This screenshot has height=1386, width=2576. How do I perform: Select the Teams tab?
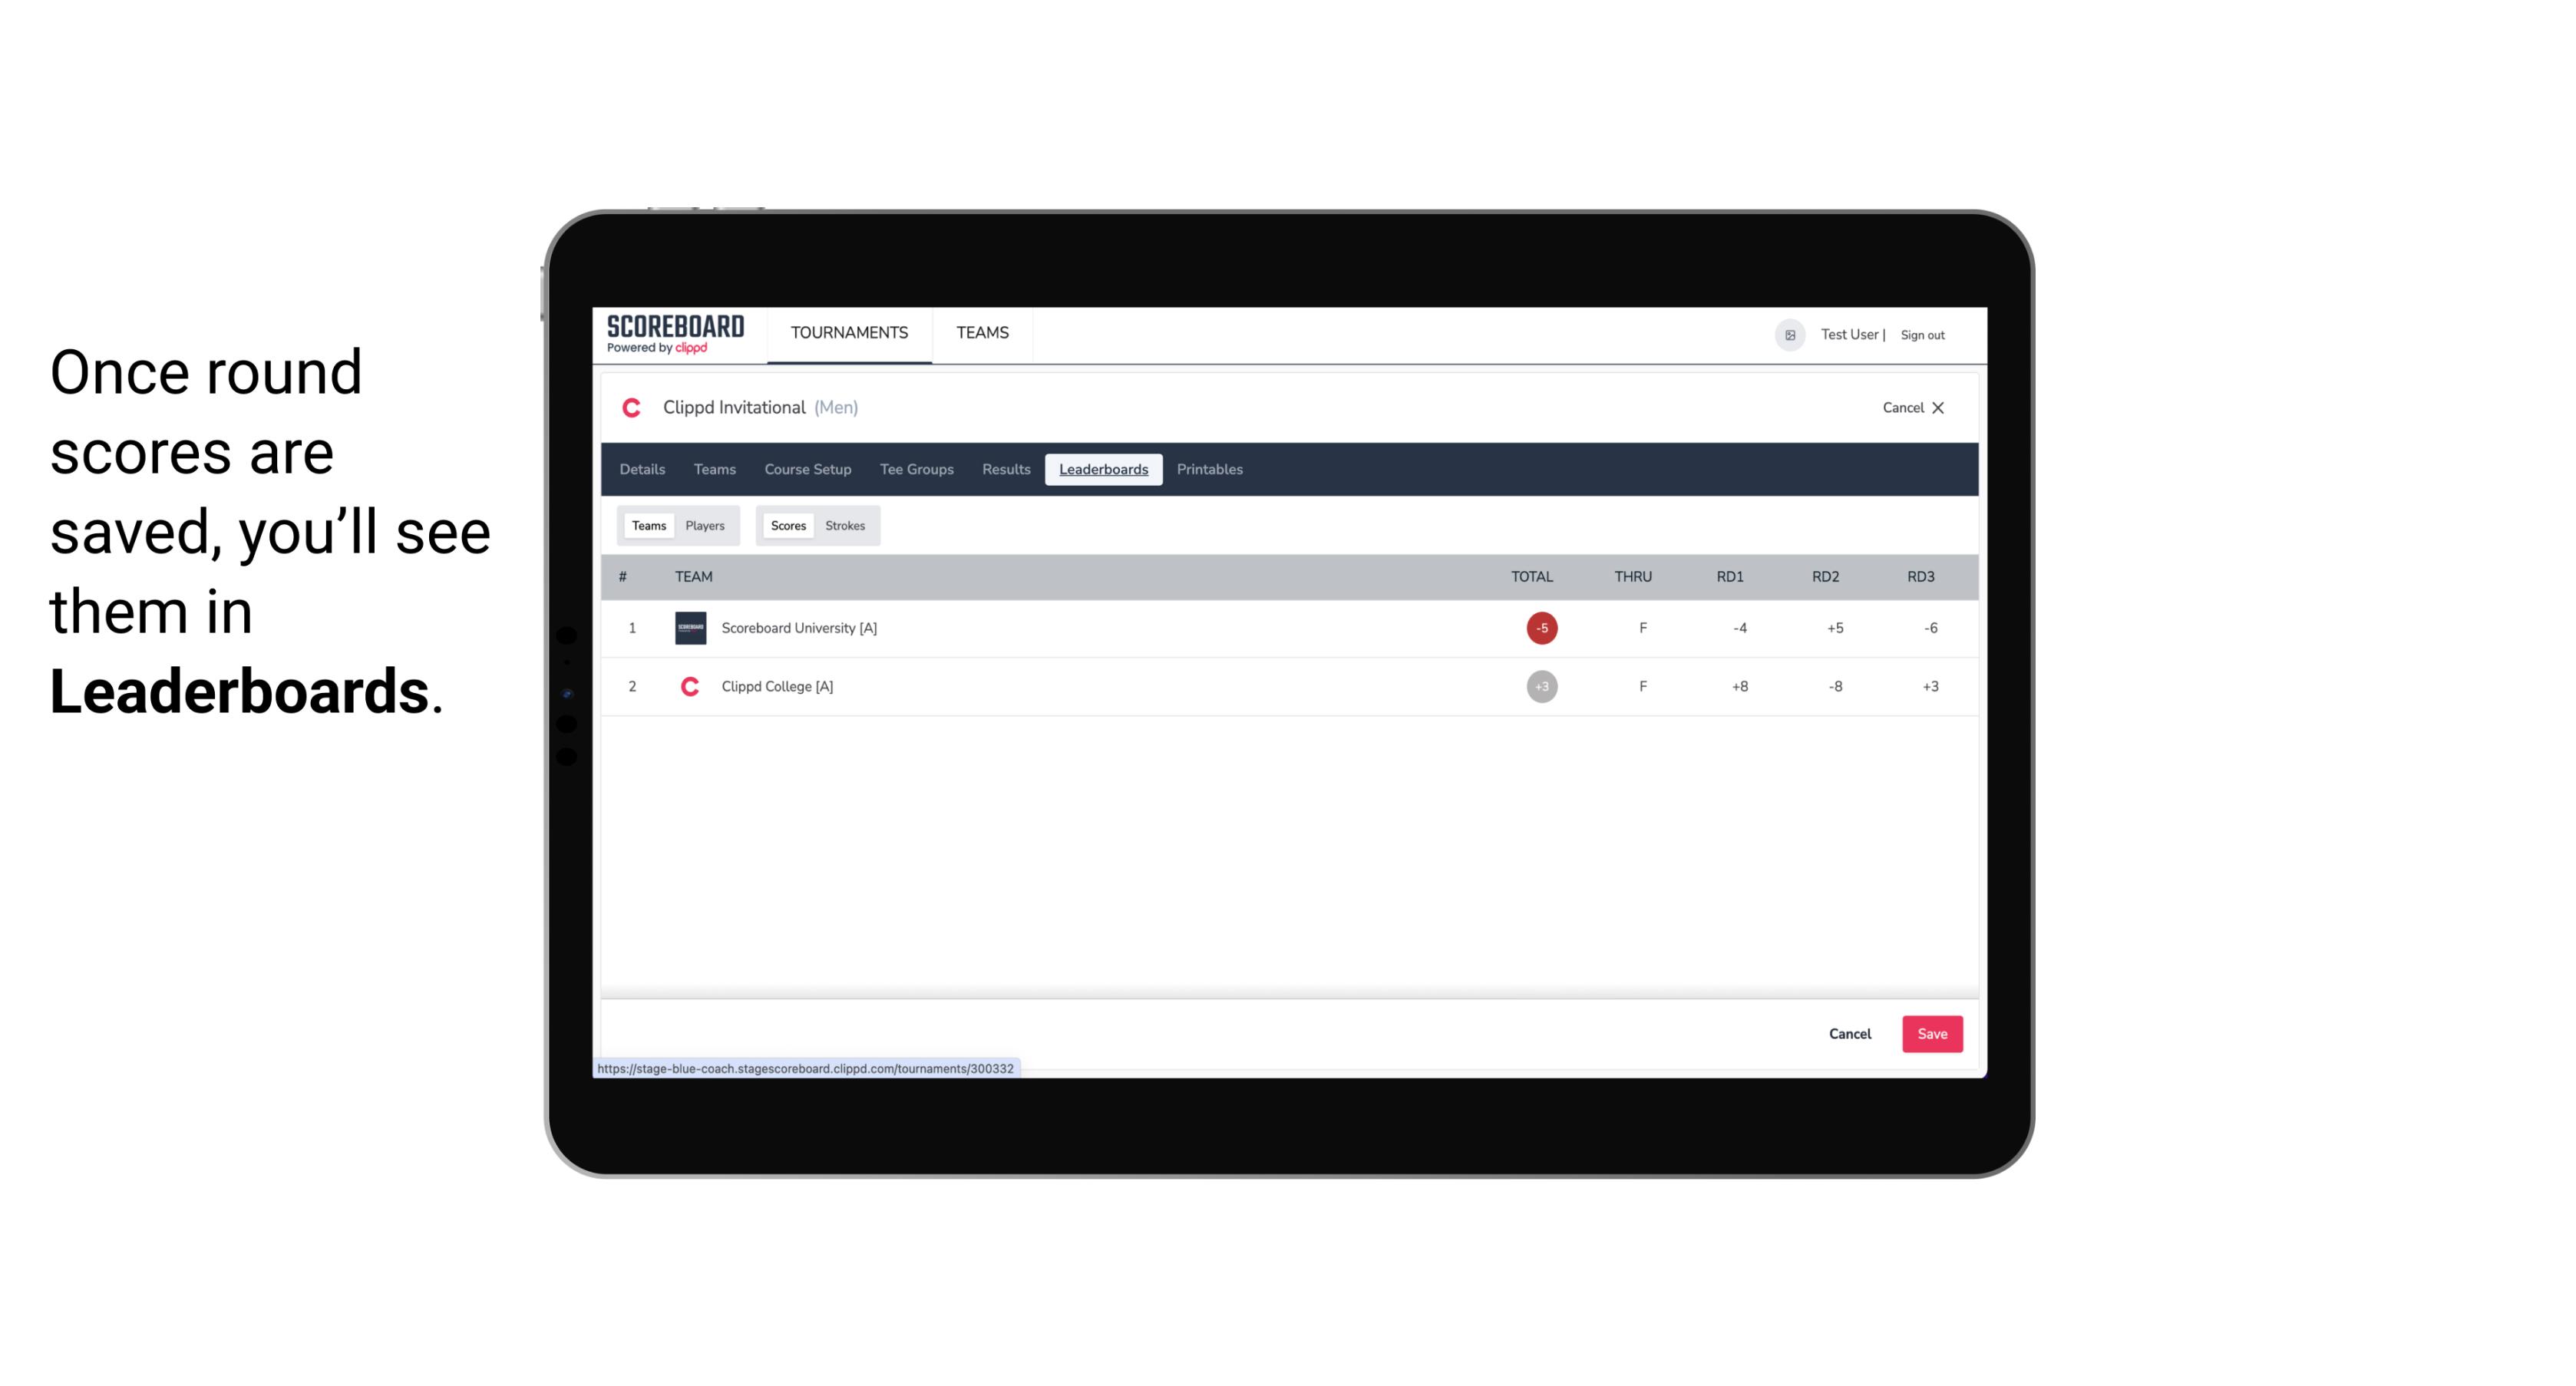(x=647, y=526)
